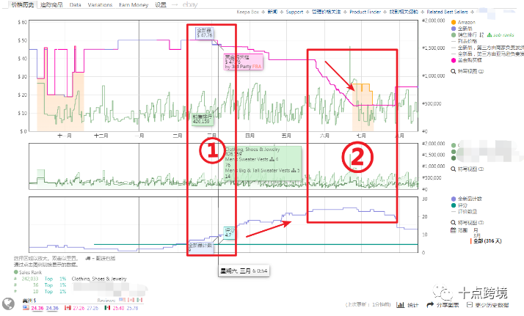The height and width of the screenshot is (316, 524).
Task: Click the US buy box price 24.36
Action: pyautogui.click(x=37, y=308)
